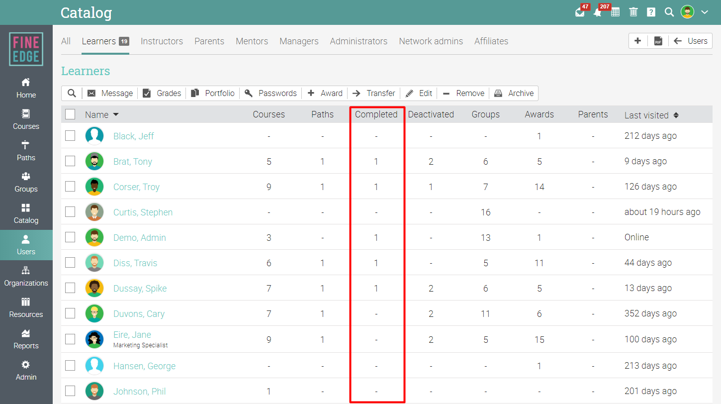Open Paths in the sidebar
721x404 pixels.
[x=26, y=151]
